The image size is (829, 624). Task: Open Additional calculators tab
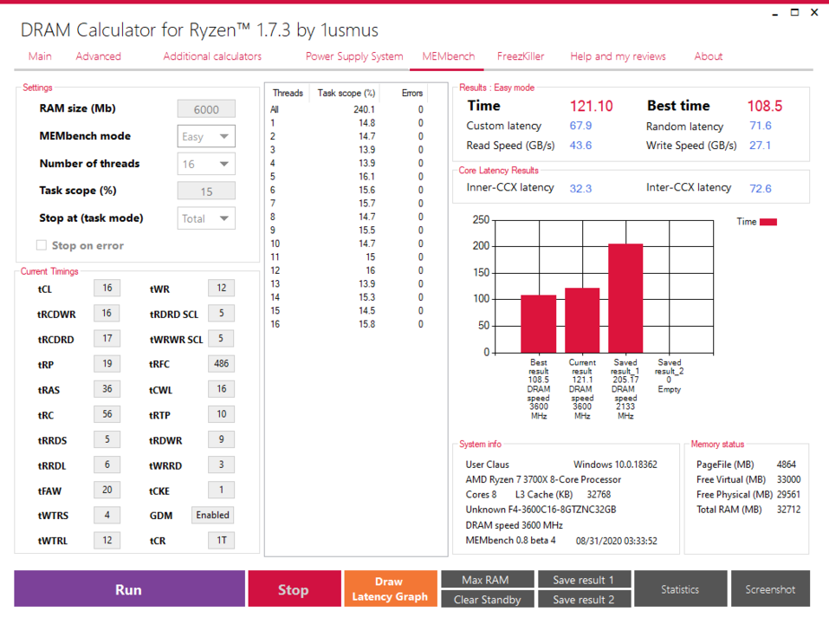tap(212, 56)
